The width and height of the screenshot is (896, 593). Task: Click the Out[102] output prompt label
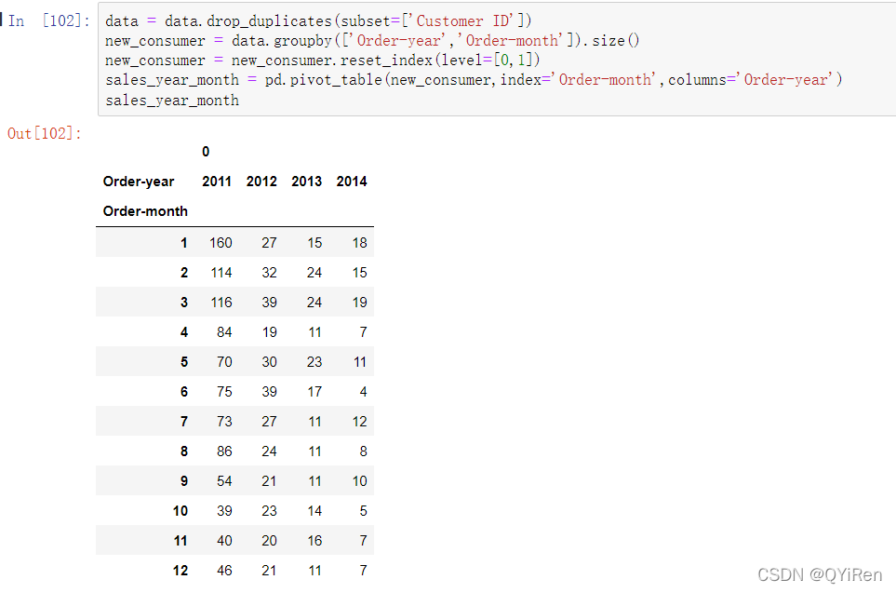[45, 134]
